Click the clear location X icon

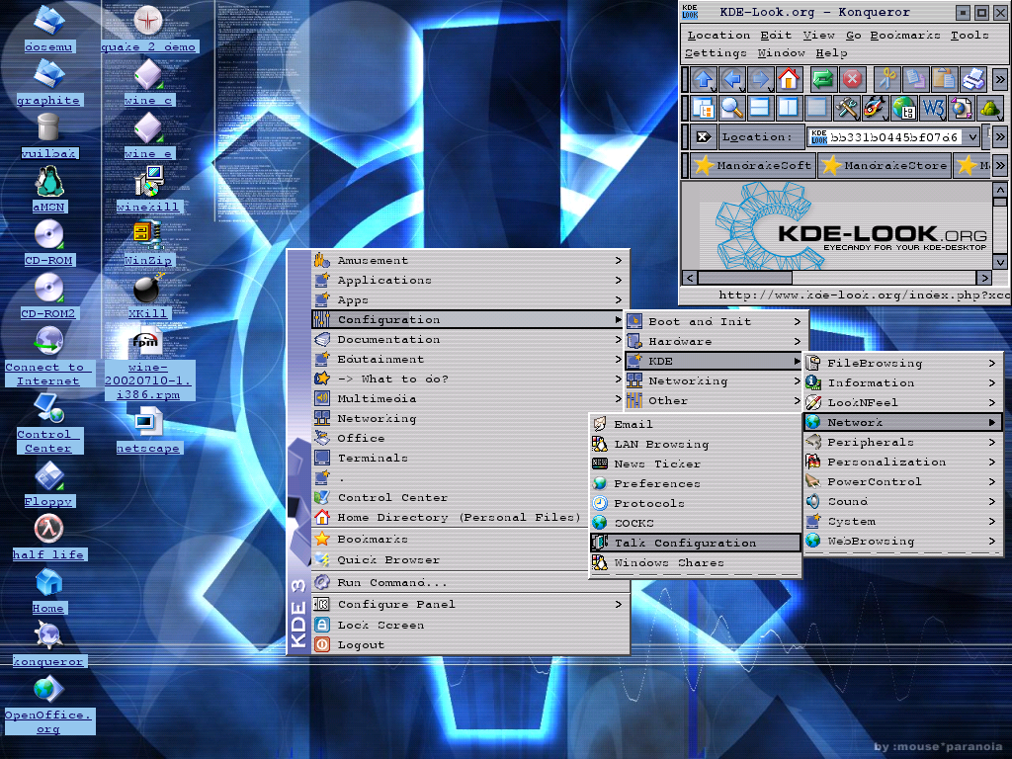704,136
